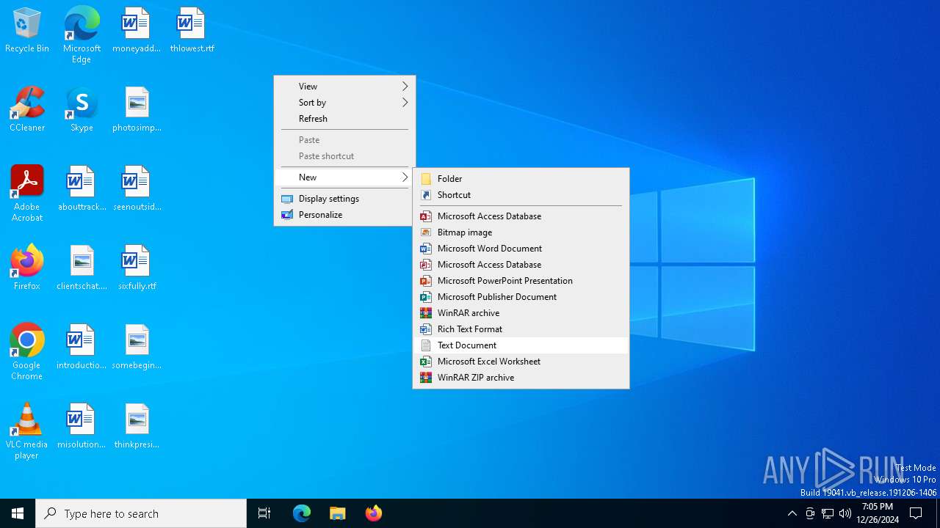This screenshot has width=940, height=528.
Task: Create a new Rich Text Format file
Action: pyautogui.click(x=521, y=329)
